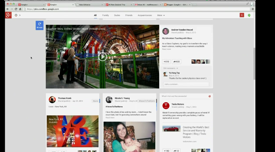Click first resharer thumbnail on Andrew's post
275x152 pixels.
pos(194,61)
